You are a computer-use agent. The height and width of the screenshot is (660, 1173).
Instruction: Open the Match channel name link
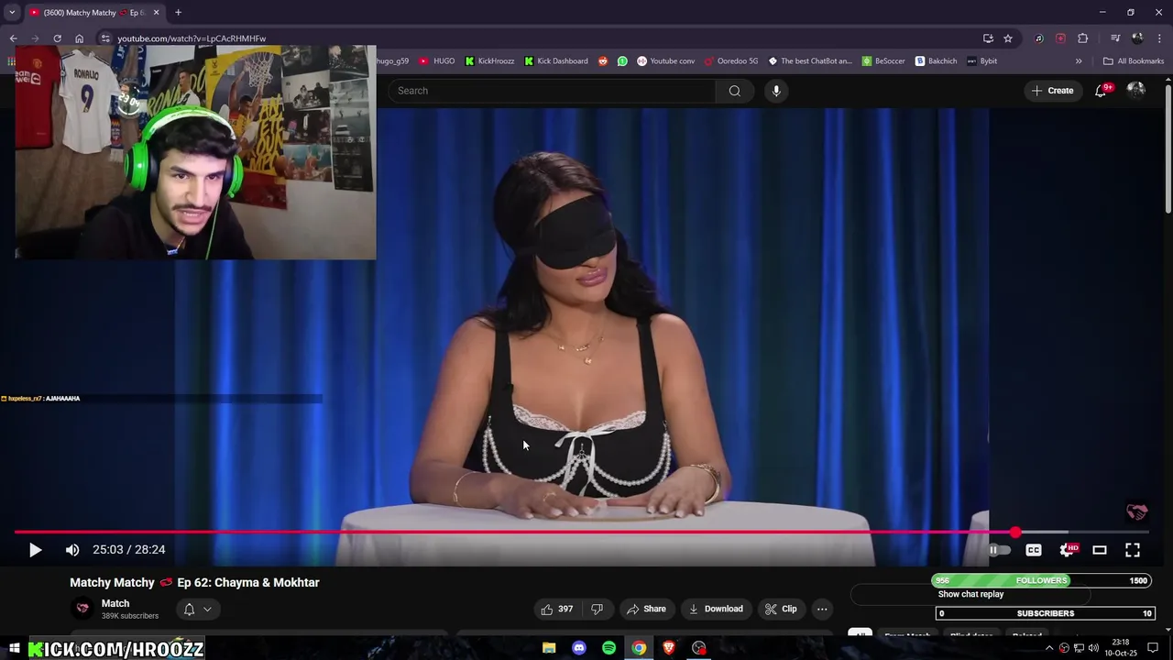(x=115, y=603)
